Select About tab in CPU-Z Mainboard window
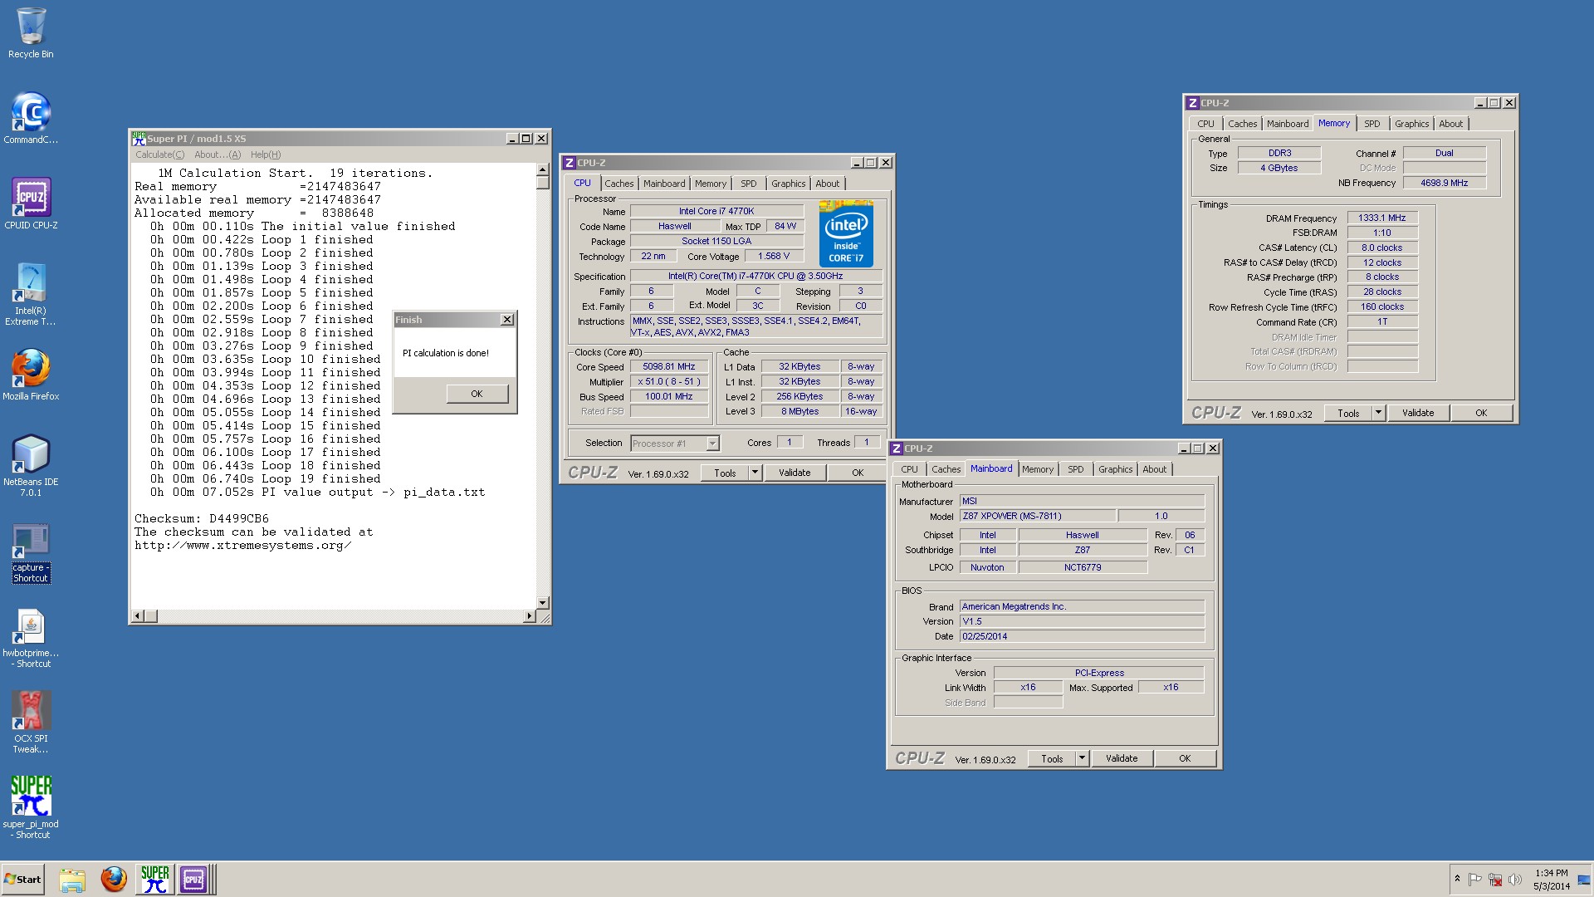Image resolution: width=1594 pixels, height=897 pixels. (1154, 469)
